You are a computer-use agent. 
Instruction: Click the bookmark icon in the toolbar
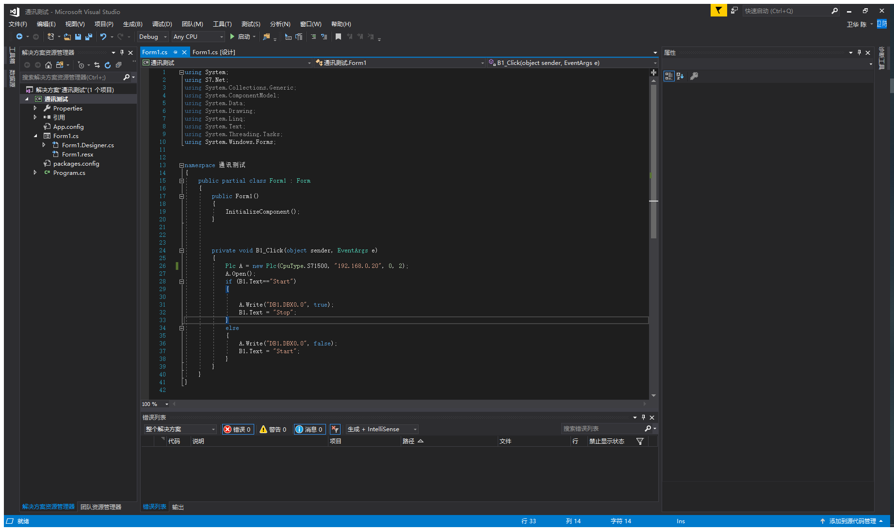click(338, 37)
